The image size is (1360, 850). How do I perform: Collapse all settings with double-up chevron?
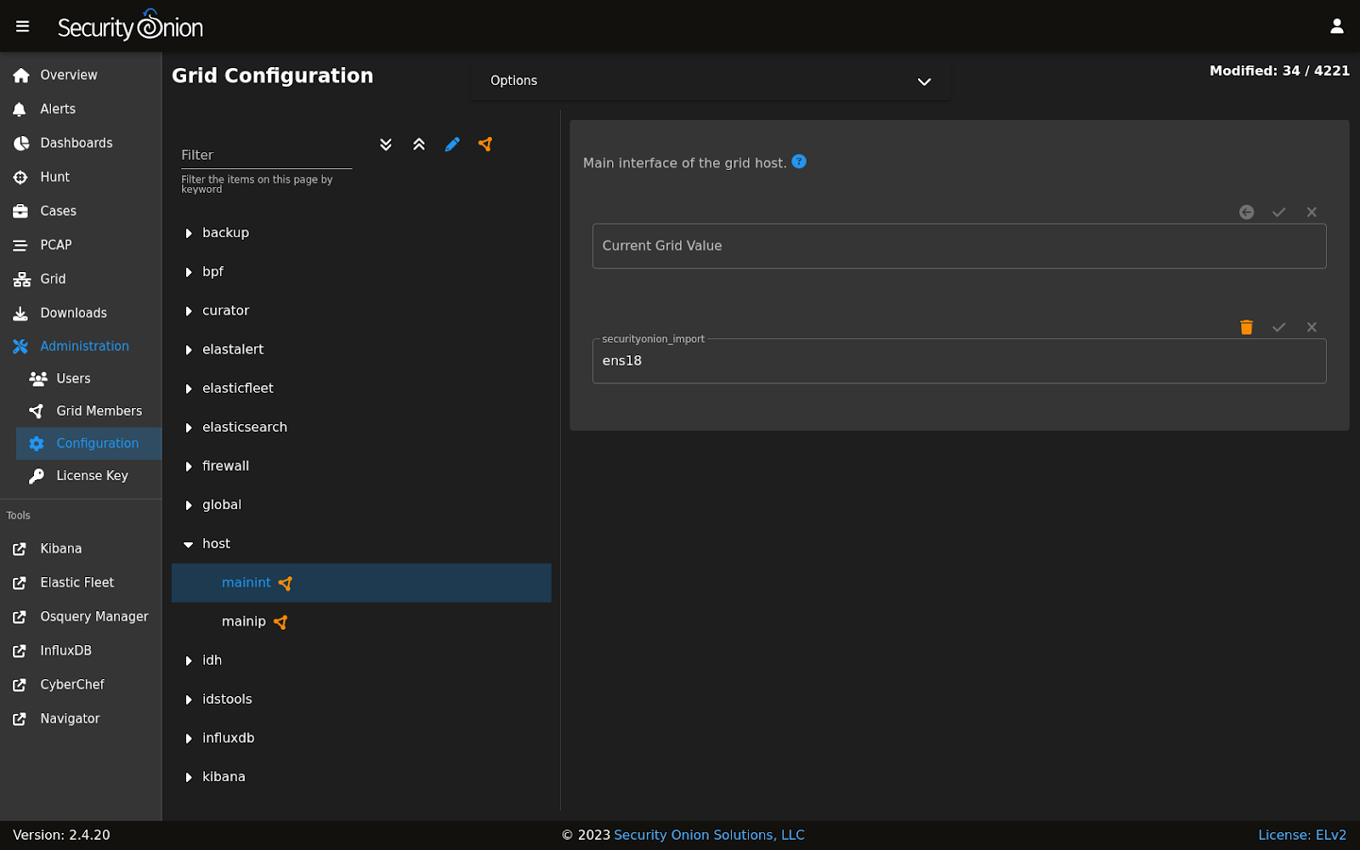click(419, 144)
